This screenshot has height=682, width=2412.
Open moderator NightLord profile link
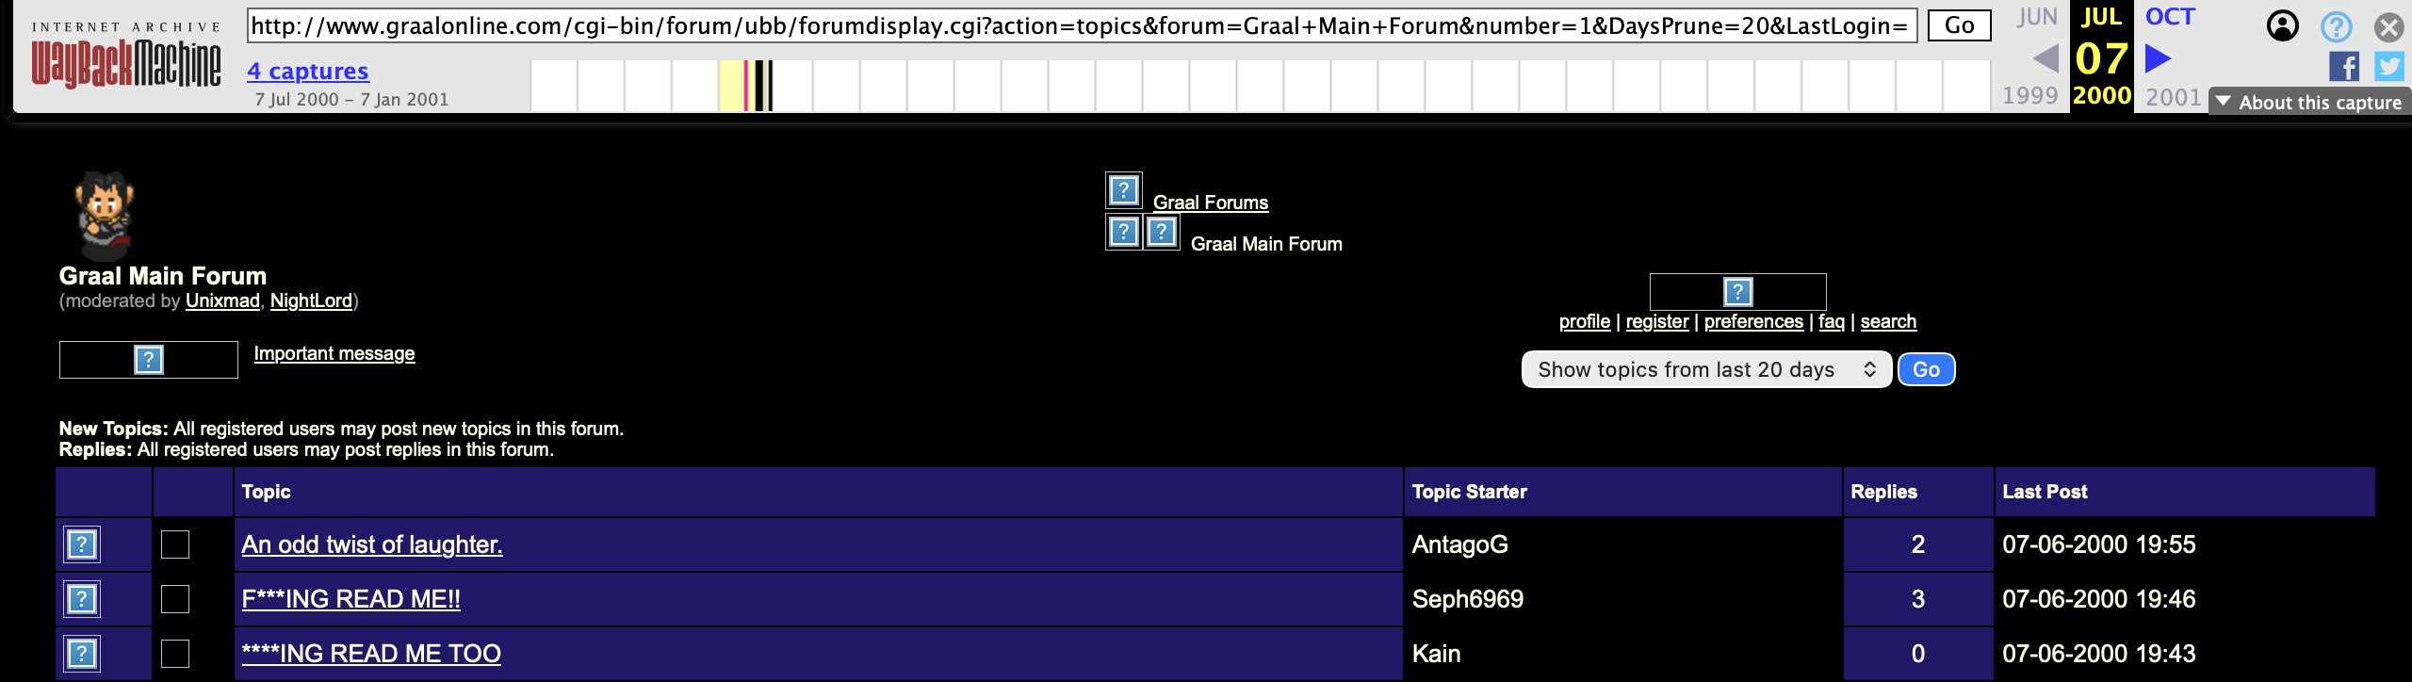311,300
